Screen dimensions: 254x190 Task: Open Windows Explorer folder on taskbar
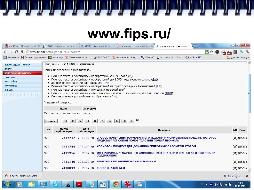[31, 185]
